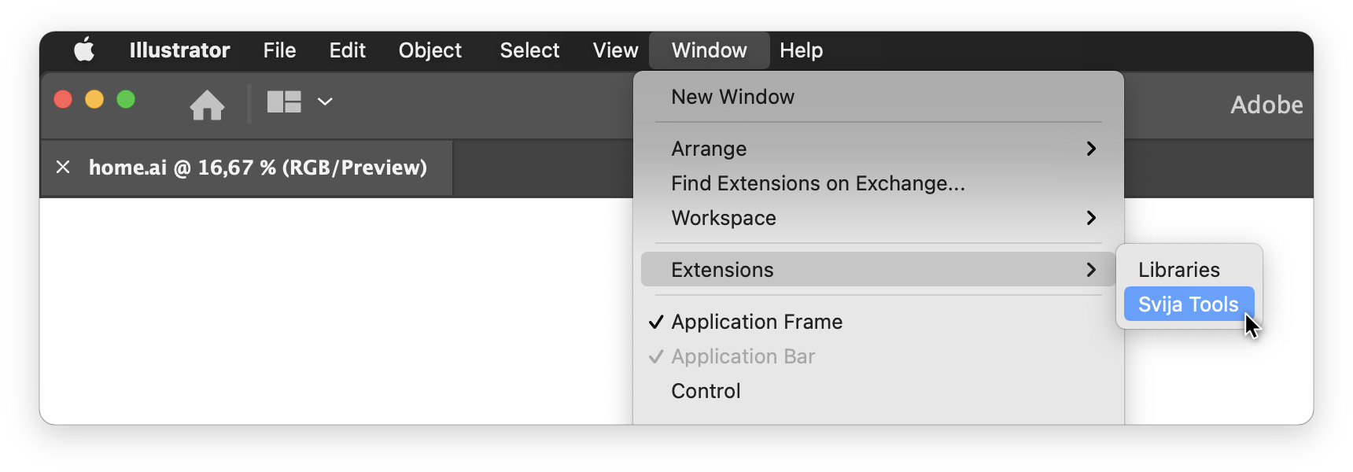Toggle the Application Bar option

[743, 356]
